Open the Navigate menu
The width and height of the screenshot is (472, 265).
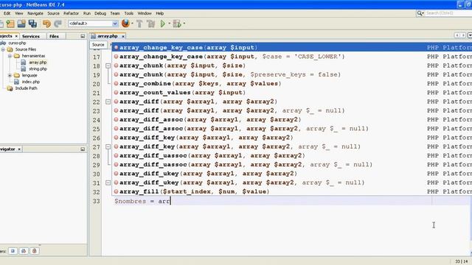click(35, 13)
